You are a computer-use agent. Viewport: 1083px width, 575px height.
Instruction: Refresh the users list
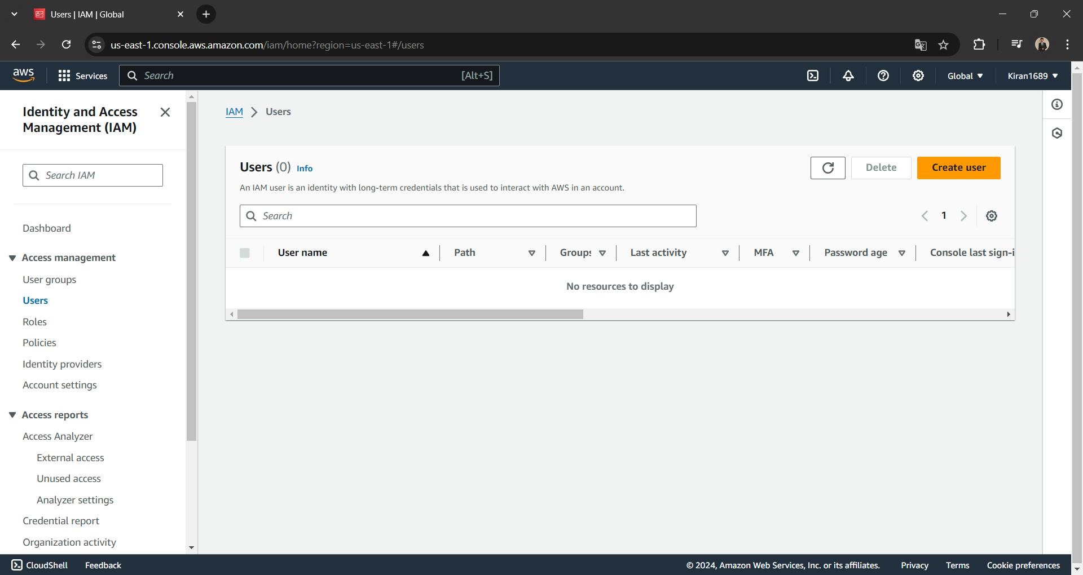click(827, 168)
